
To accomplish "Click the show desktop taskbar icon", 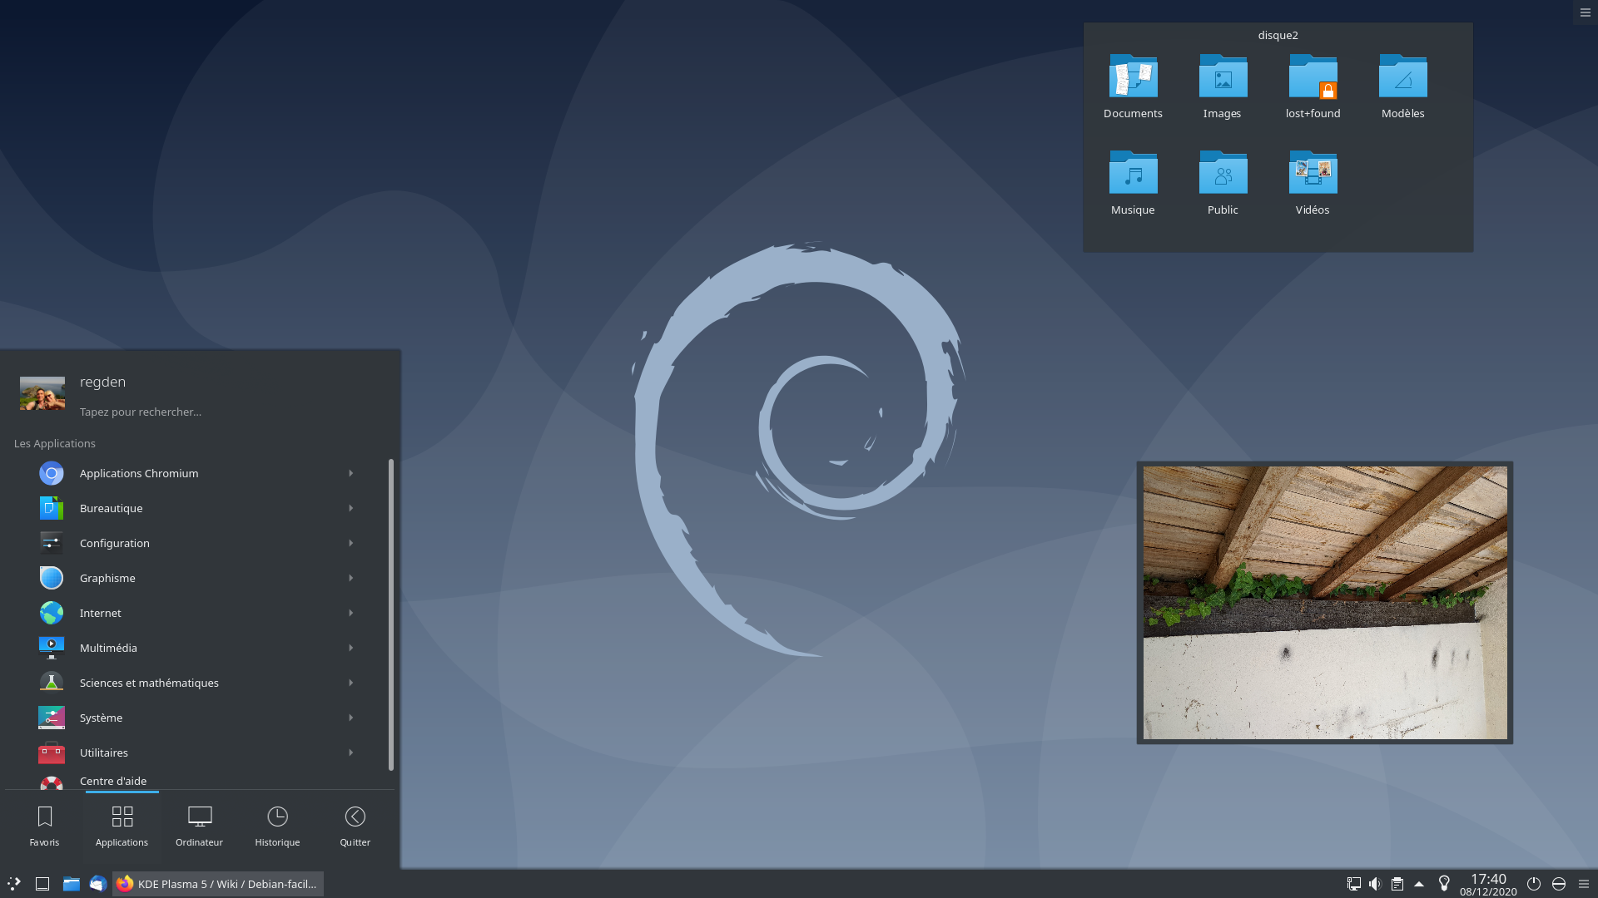I will (x=42, y=884).
